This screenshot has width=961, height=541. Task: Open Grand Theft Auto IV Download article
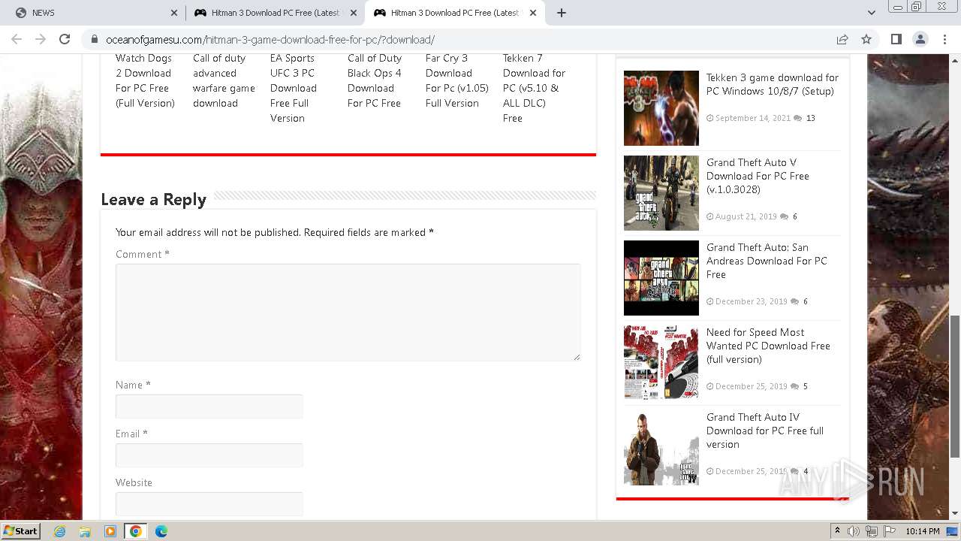click(x=765, y=431)
